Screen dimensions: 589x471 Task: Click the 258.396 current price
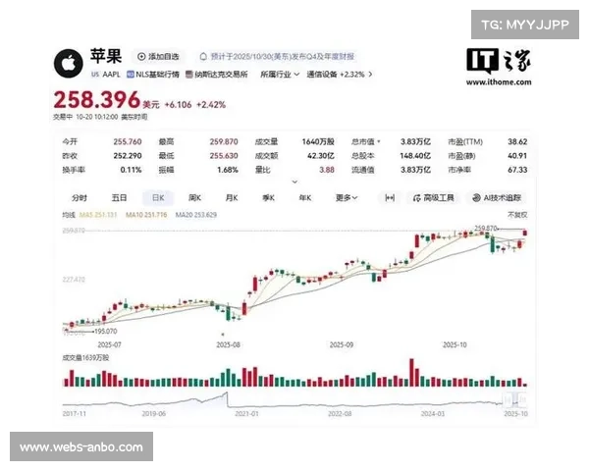pos(97,100)
